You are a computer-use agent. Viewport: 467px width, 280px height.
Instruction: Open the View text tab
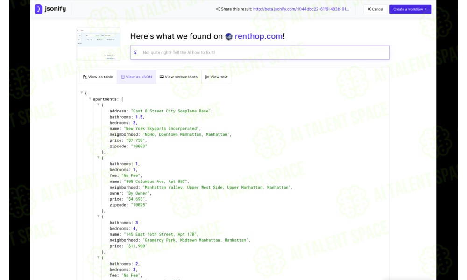point(217,77)
